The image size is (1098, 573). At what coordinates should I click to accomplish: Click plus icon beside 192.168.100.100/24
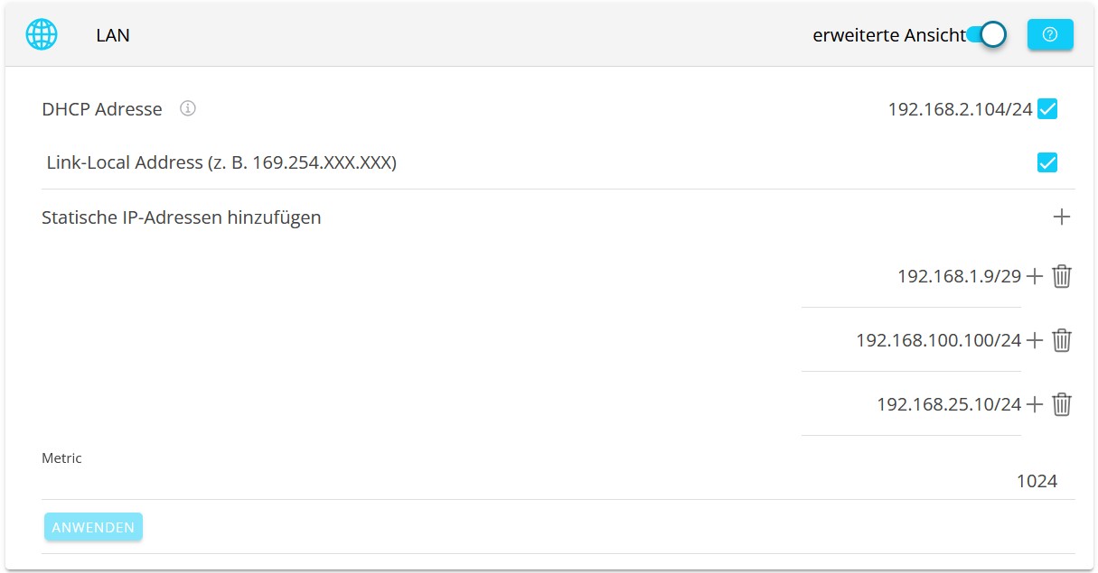click(1035, 340)
